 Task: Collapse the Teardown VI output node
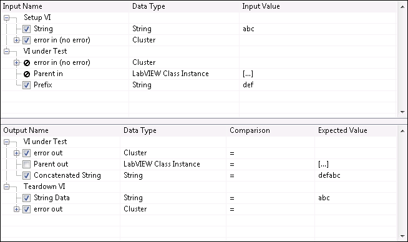[6, 186]
